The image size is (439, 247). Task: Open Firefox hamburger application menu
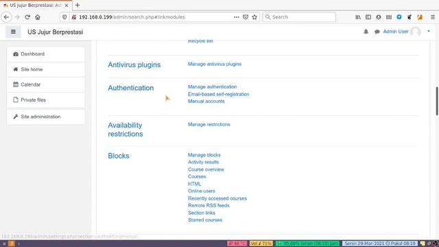tap(433, 17)
